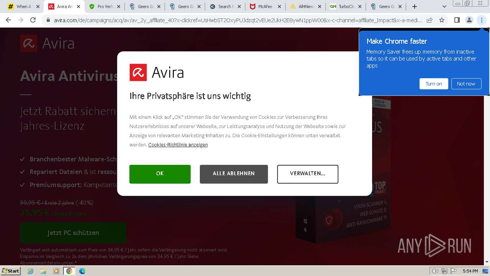Close the McAfee tab
The width and height of the screenshot is (490, 276).
pos(279,7)
